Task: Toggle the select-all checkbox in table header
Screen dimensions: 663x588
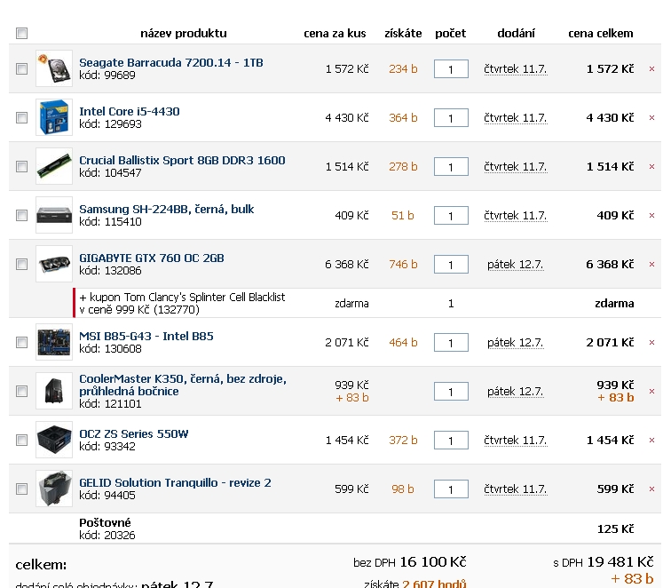Action: tap(22, 34)
